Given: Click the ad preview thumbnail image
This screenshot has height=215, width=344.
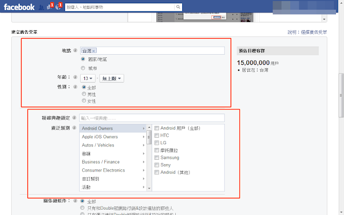Looking at the screenshot, I should tap(205, 17).
